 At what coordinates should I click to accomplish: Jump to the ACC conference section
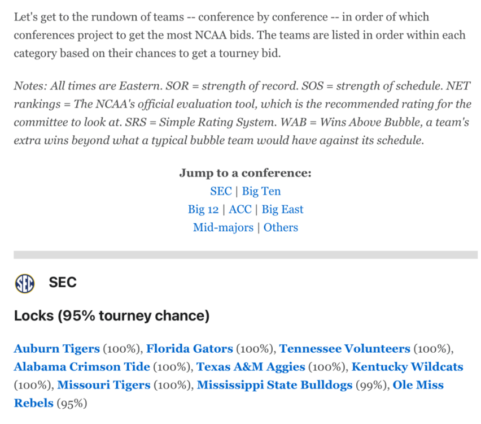point(240,209)
